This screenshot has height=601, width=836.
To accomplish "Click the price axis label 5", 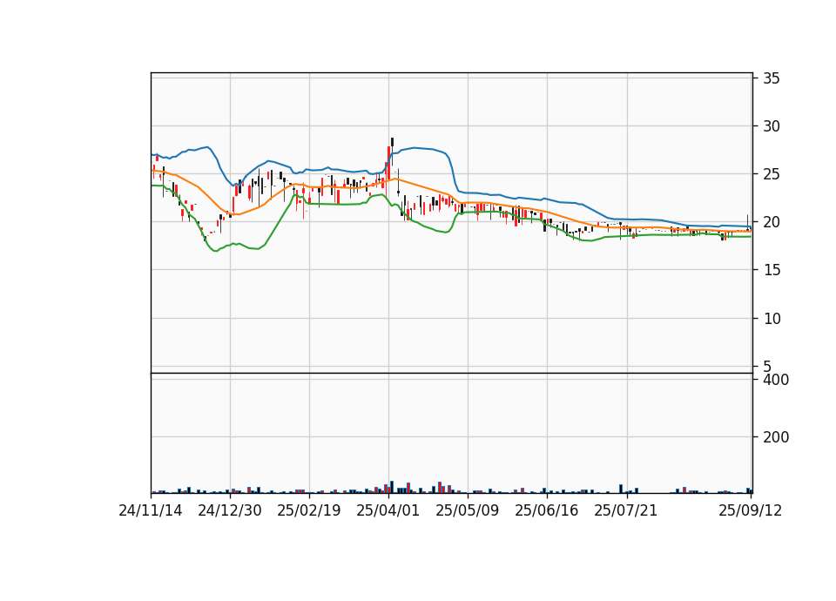I will [767, 367].
